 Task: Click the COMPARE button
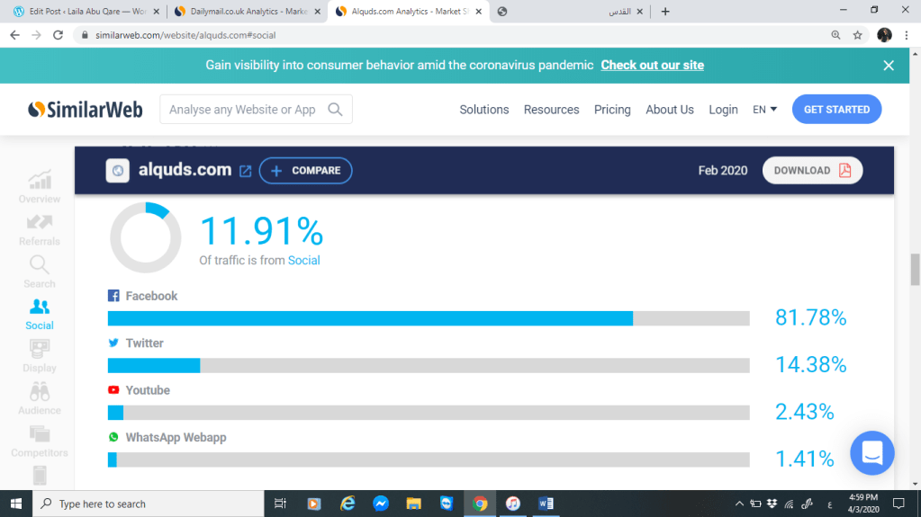[305, 170]
